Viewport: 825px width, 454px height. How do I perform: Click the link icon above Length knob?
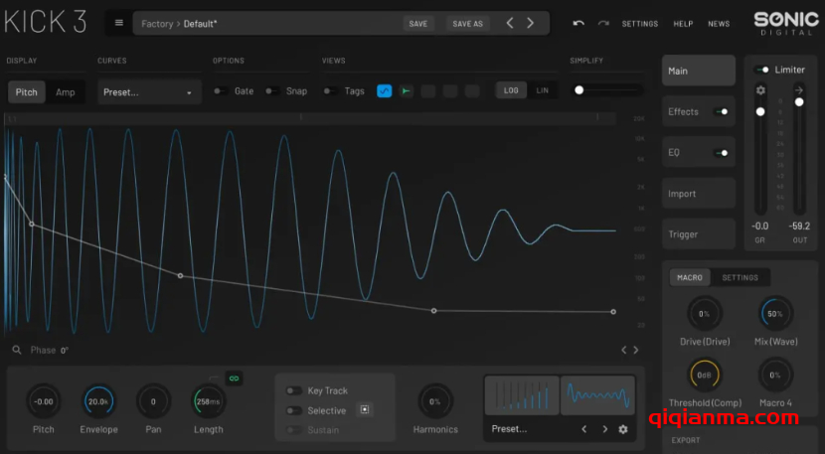[235, 378]
